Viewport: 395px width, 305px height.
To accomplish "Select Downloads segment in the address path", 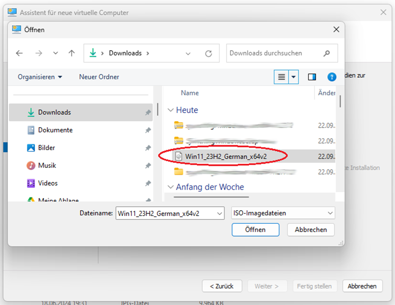I will point(125,53).
